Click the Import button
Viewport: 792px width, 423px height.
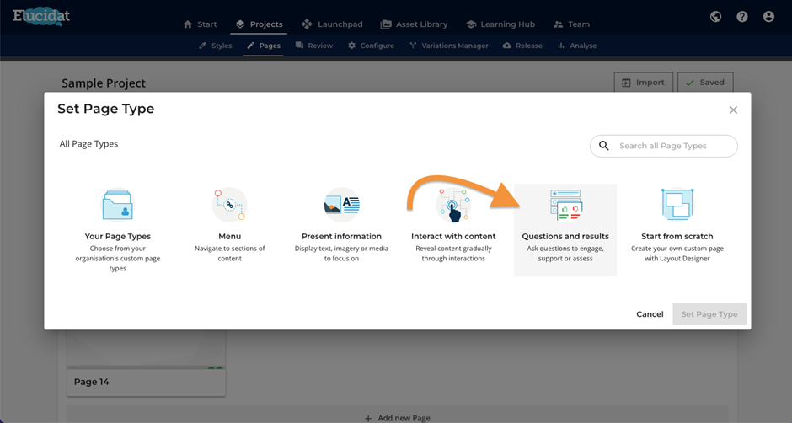tap(643, 83)
